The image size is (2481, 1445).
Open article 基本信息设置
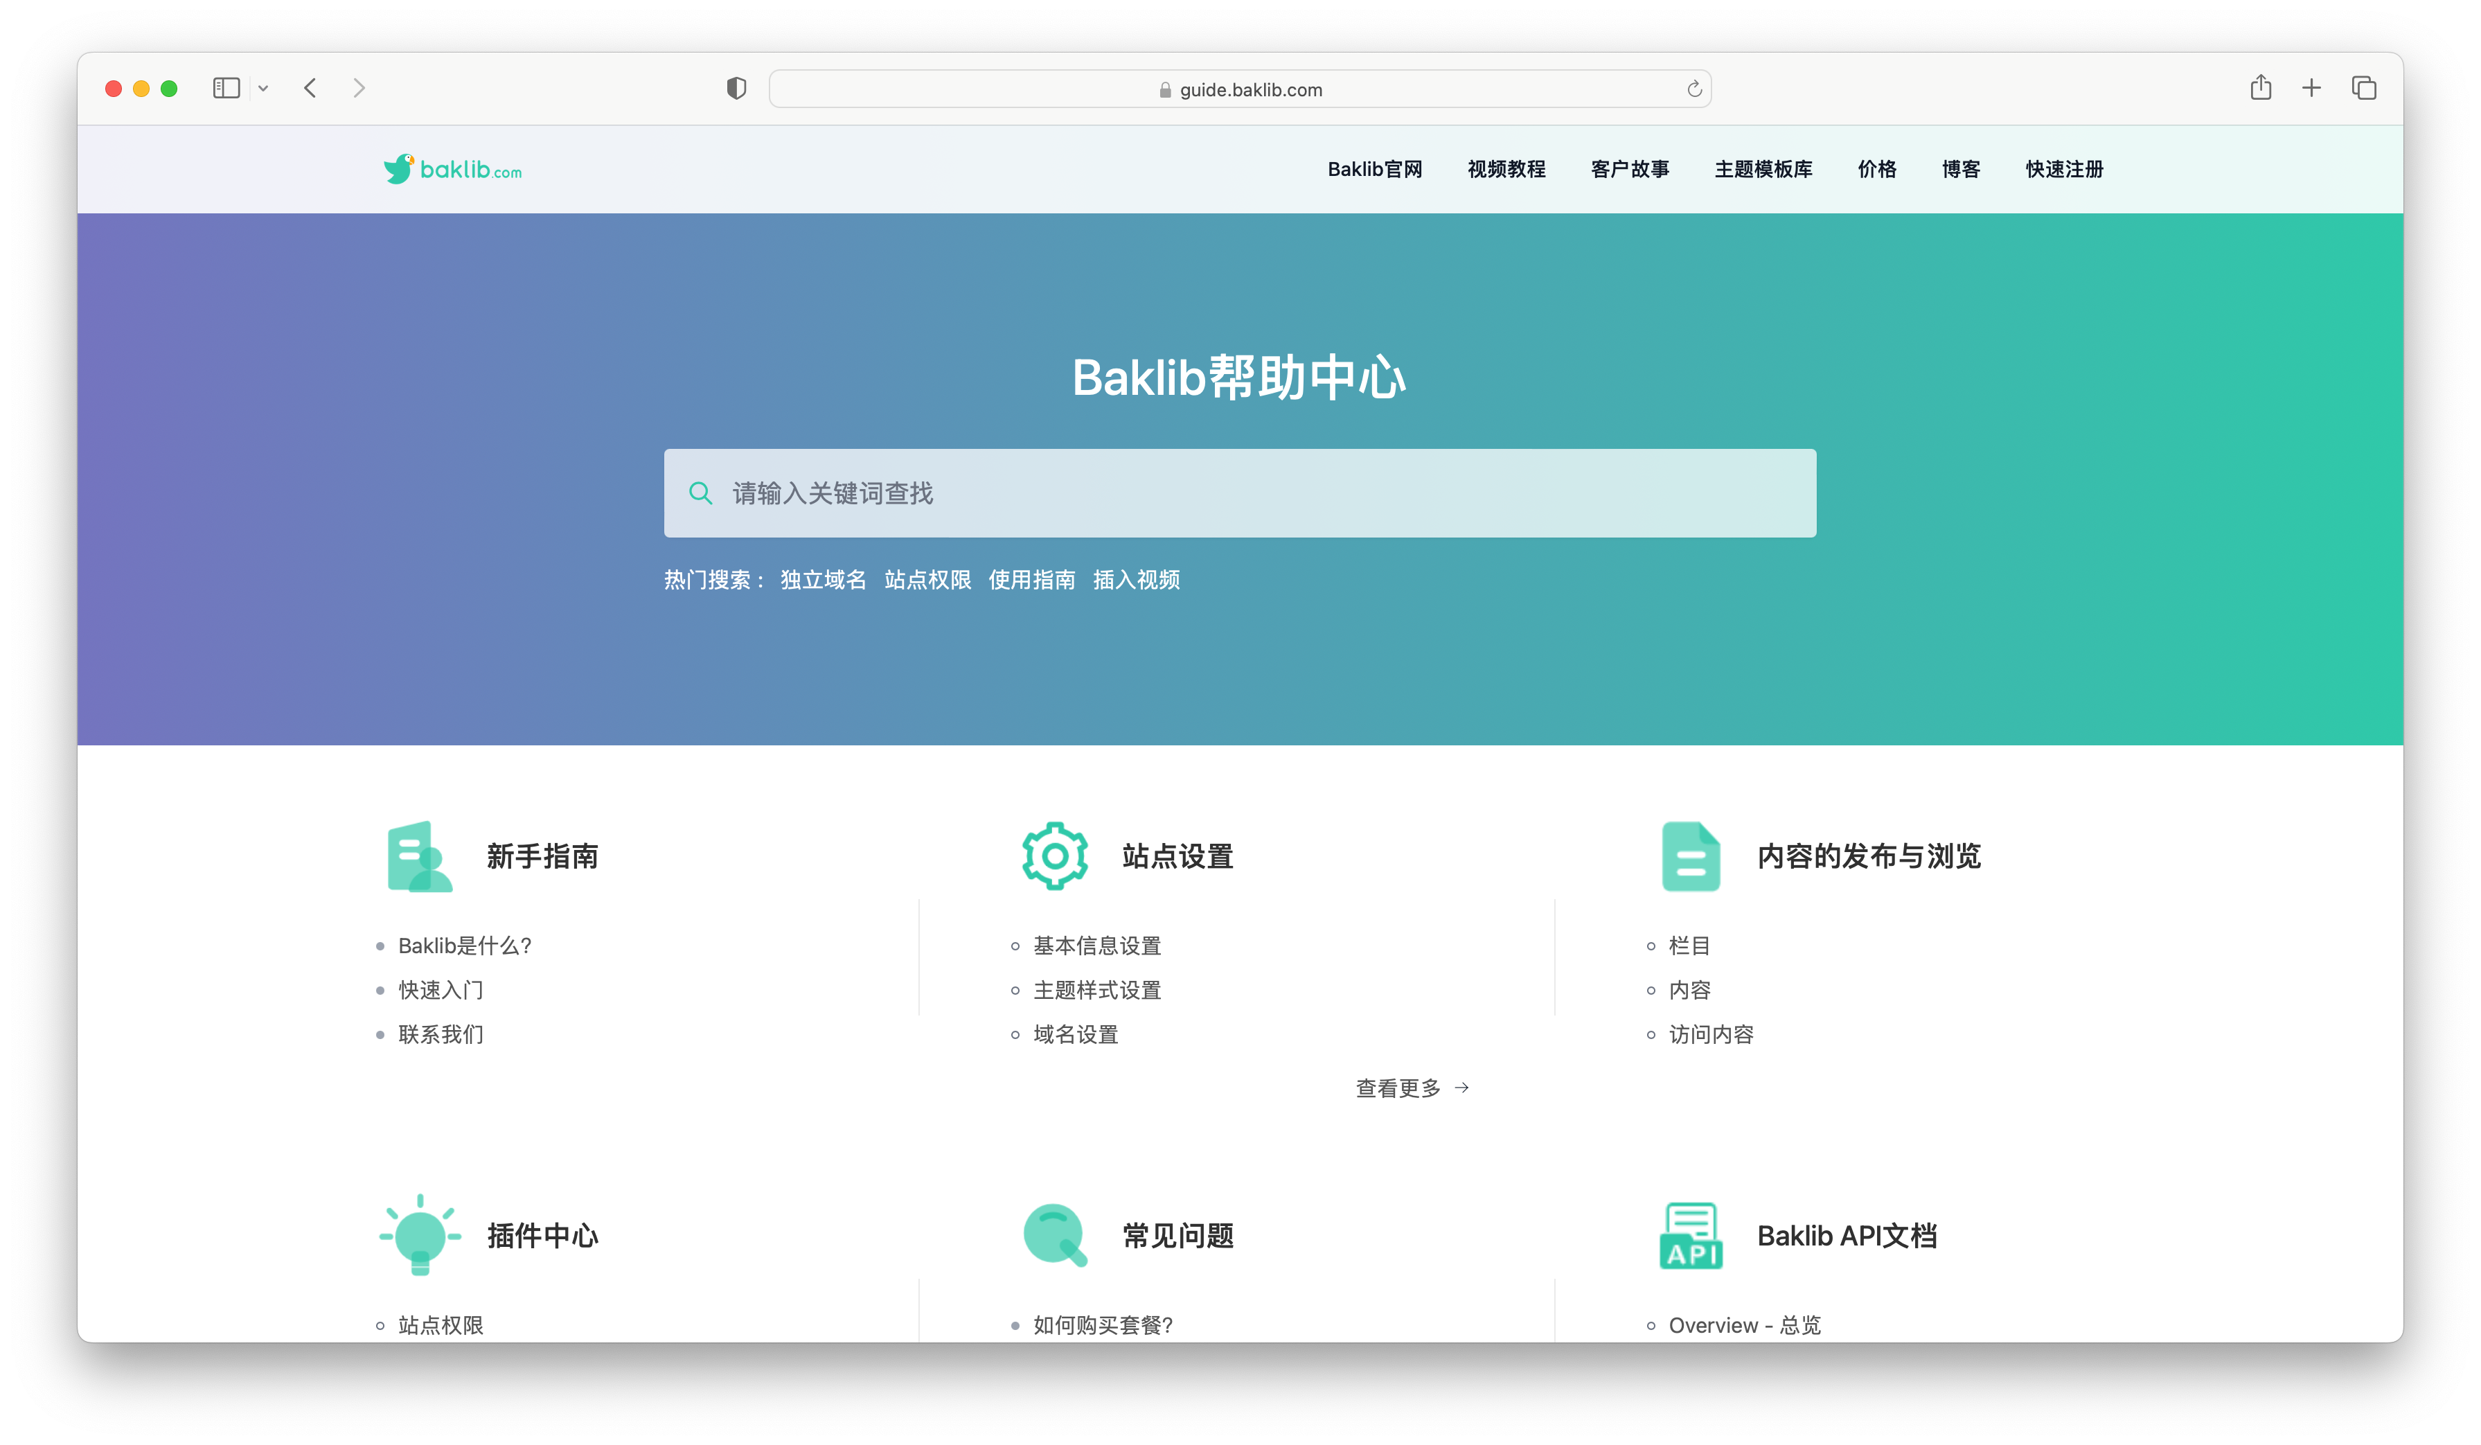pyautogui.click(x=1096, y=946)
